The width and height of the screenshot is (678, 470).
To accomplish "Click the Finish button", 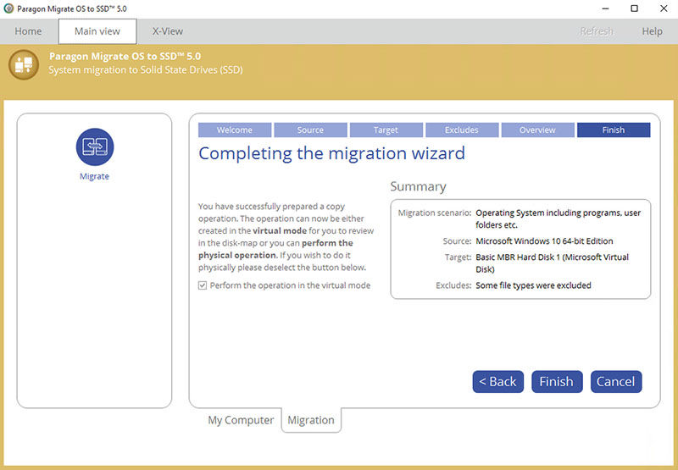I will (x=557, y=382).
